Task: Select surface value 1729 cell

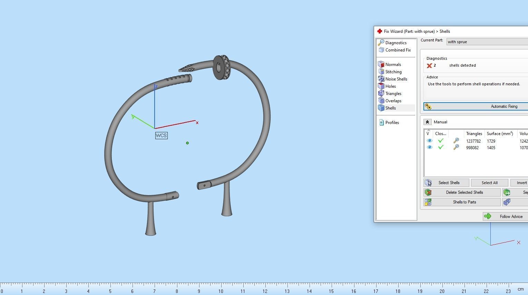Action: tap(491, 141)
